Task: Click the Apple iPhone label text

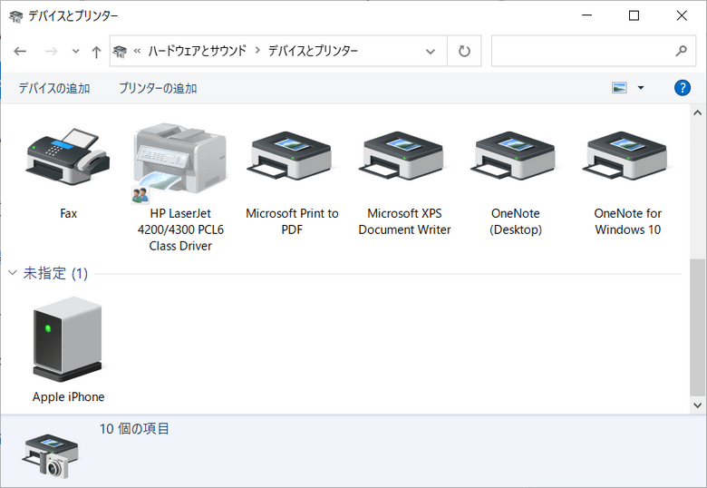Action: 69,397
